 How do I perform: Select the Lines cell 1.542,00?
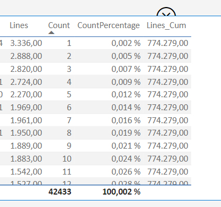pos(26,172)
